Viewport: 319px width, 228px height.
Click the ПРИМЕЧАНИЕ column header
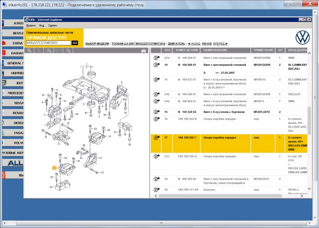(x=263, y=50)
